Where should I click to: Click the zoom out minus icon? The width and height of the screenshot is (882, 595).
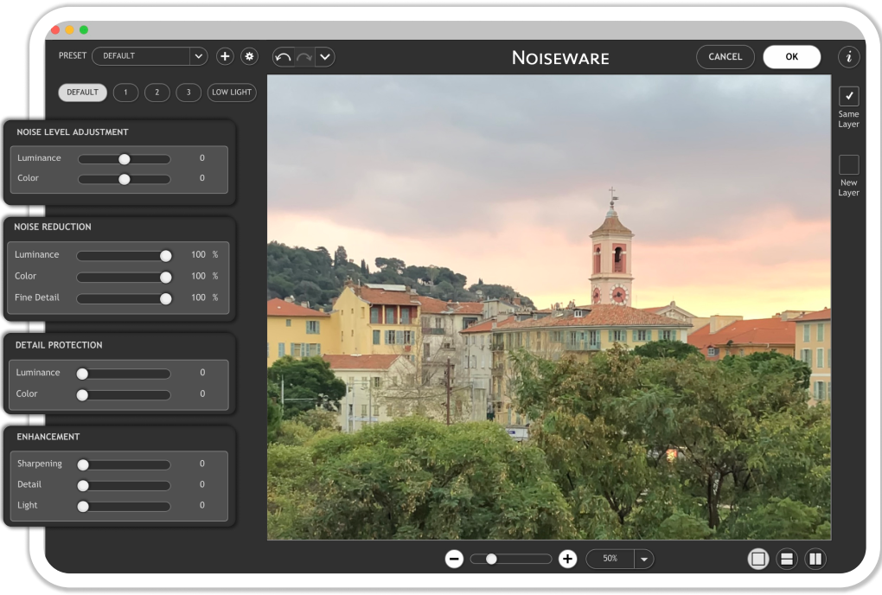[x=454, y=559]
